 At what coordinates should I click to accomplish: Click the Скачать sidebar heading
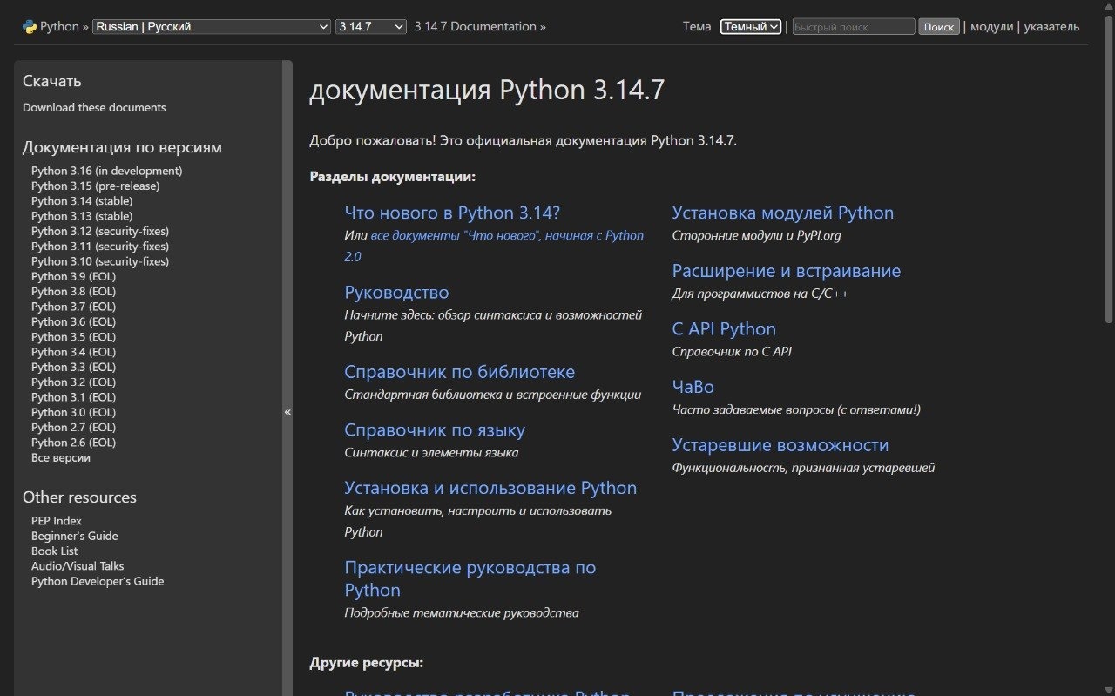tap(52, 81)
